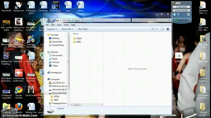
Task: Open the CD Sampler Intro Voice folder
Action: click(203, 92)
